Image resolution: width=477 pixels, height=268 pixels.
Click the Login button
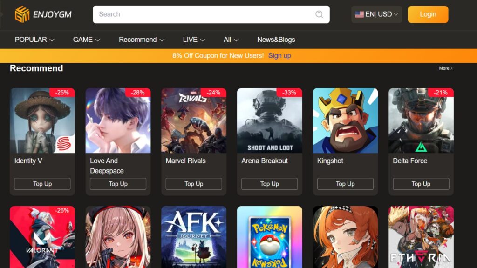click(x=428, y=14)
